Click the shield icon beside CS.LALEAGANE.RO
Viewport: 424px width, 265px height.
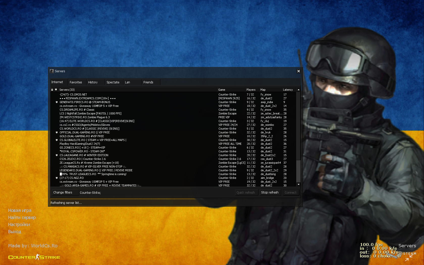coord(57,155)
